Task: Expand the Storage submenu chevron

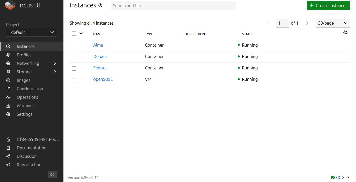Action: click(x=55, y=72)
